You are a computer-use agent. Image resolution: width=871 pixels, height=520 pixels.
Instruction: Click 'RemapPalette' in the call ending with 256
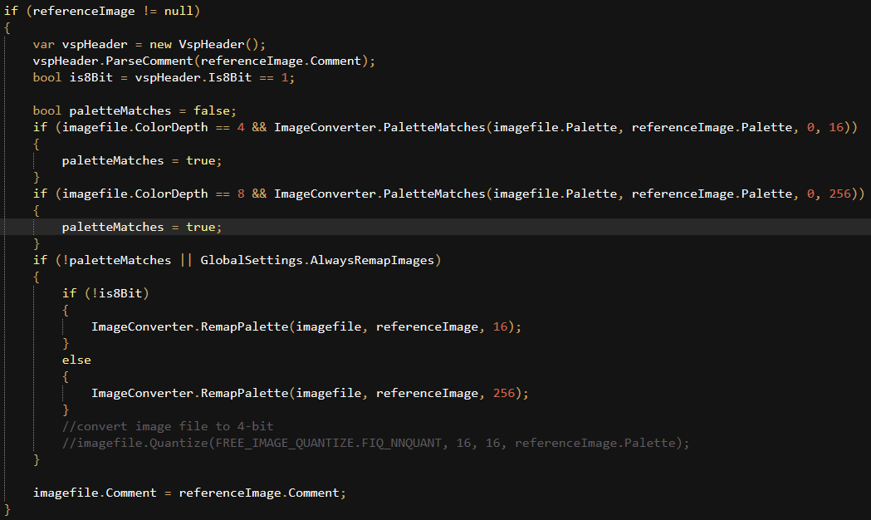coord(244,394)
